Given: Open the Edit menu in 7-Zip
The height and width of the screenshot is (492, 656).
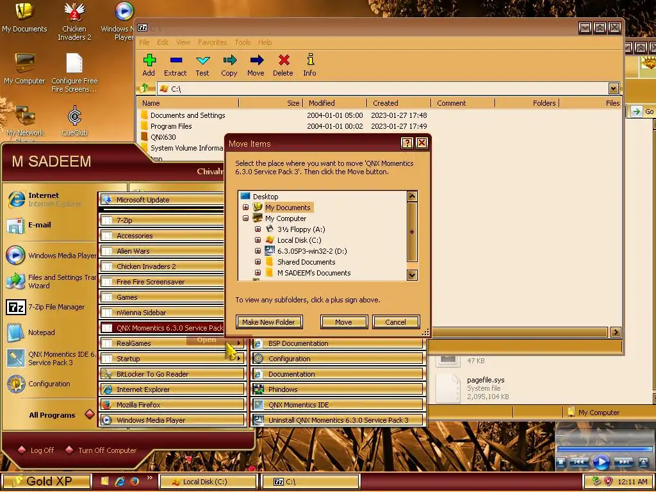Looking at the screenshot, I should (x=163, y=42).
